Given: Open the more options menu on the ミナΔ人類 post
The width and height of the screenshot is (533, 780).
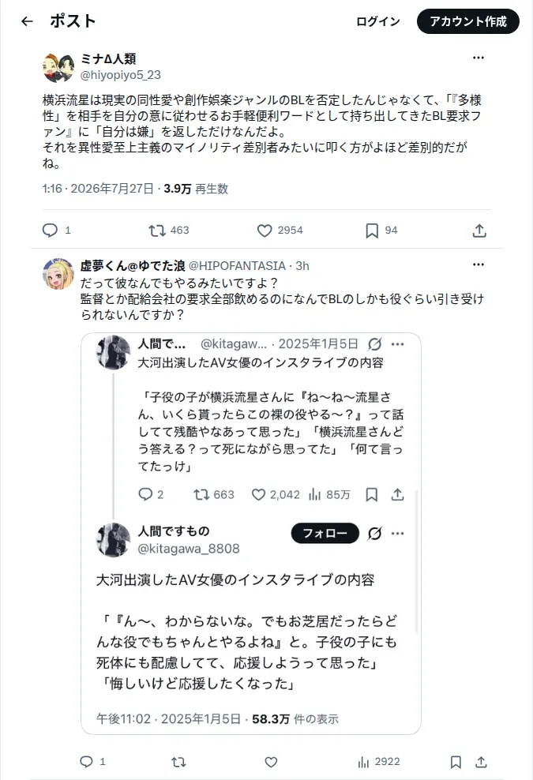Looking at the screenshot, I should tap(479, 58).
